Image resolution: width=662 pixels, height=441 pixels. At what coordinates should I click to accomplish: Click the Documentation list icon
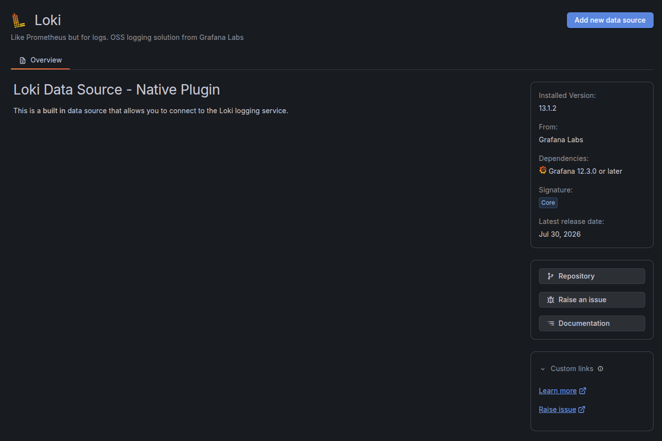tap(551, 323)
